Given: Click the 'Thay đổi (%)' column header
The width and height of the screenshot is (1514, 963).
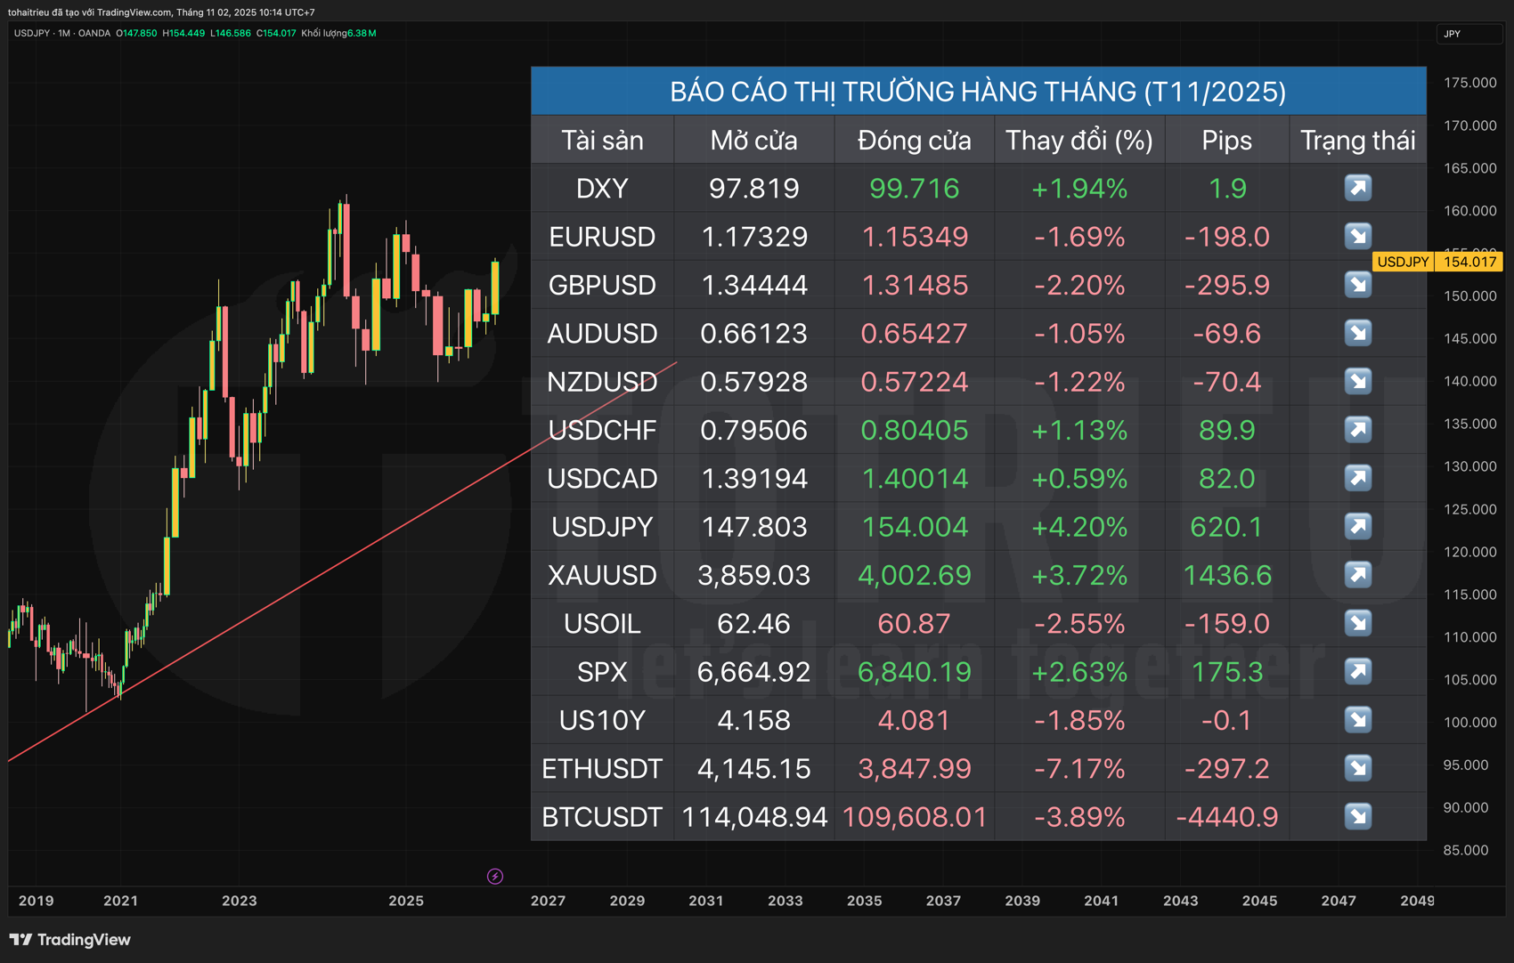Looking at the screenshot, I should click(x=1079, y=141).
